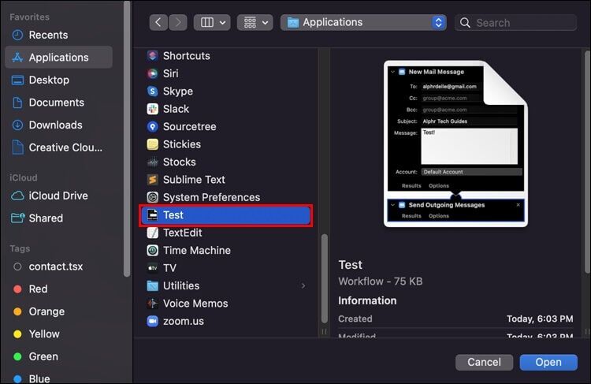The image size is (591, 384).
Task: Select Applications in the Favorites sidebar
Action: tap(59, 58)
